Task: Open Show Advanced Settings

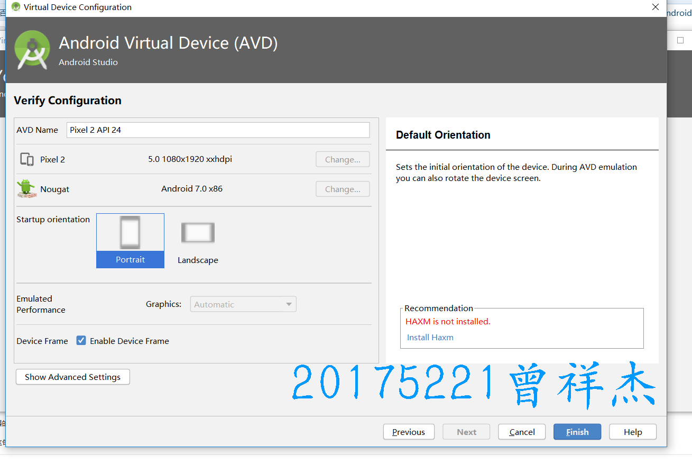Action: pos(72,377)
